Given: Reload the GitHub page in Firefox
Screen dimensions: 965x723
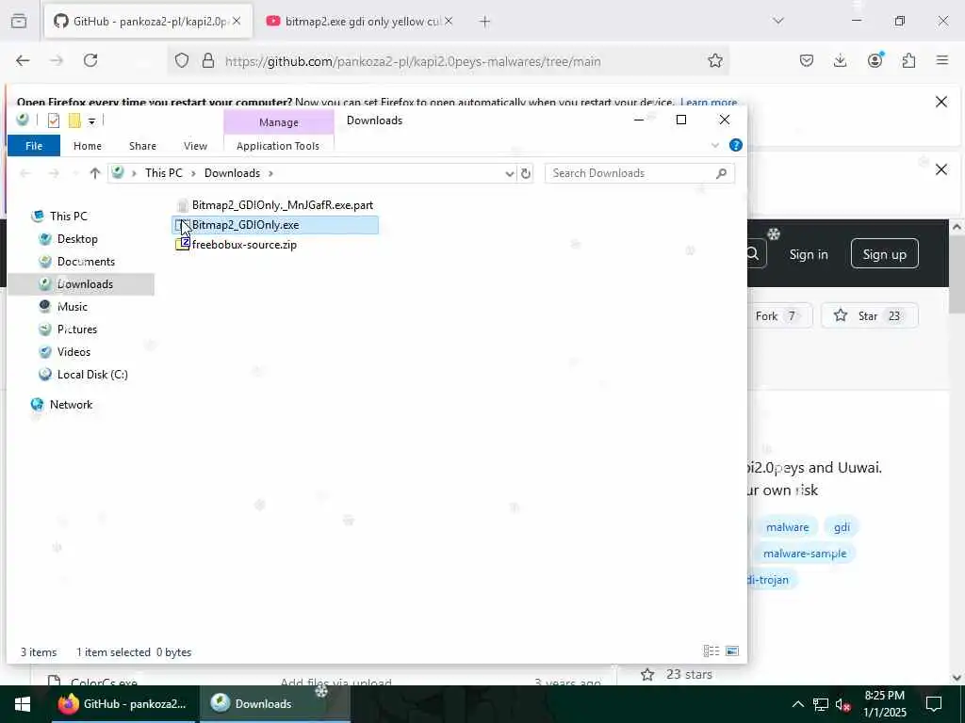Looking at the screenshot, I should tap(90, 60).
